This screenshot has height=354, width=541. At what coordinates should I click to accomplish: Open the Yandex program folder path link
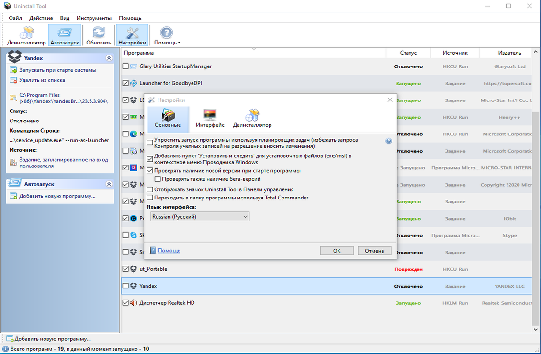(64, 98)
